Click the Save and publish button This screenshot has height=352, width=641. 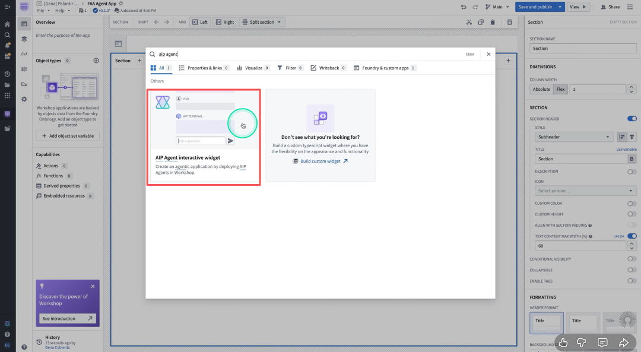click(x=535, y=7)
